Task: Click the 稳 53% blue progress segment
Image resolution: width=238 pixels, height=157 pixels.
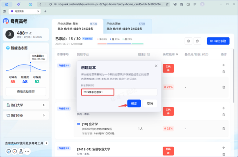Action: click(119, 44)
